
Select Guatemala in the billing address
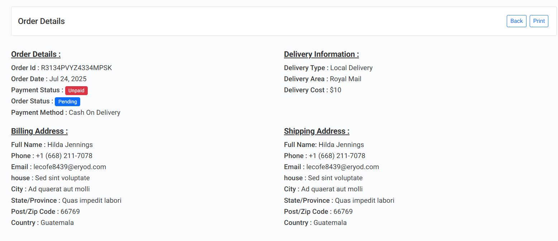[57, 223]
